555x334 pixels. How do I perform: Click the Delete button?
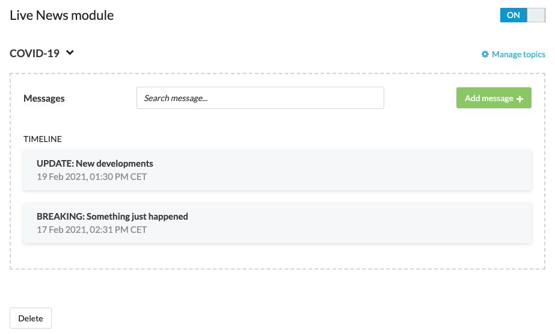tap(31, 318)
